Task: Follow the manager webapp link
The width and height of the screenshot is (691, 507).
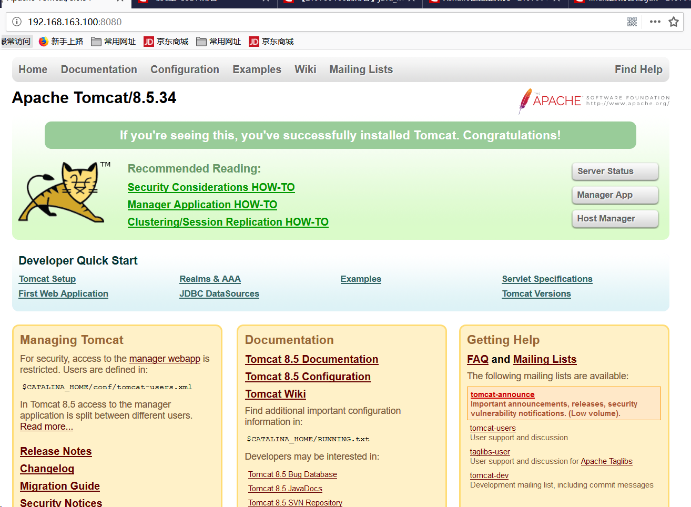Action: click(165, 359)
